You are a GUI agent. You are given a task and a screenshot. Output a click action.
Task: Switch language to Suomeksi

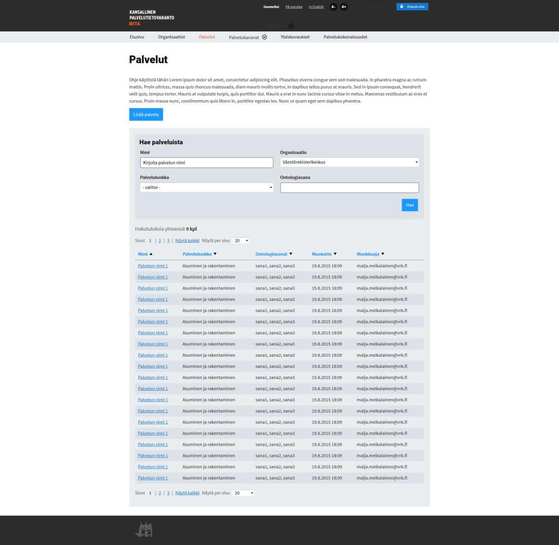(271, 7)
